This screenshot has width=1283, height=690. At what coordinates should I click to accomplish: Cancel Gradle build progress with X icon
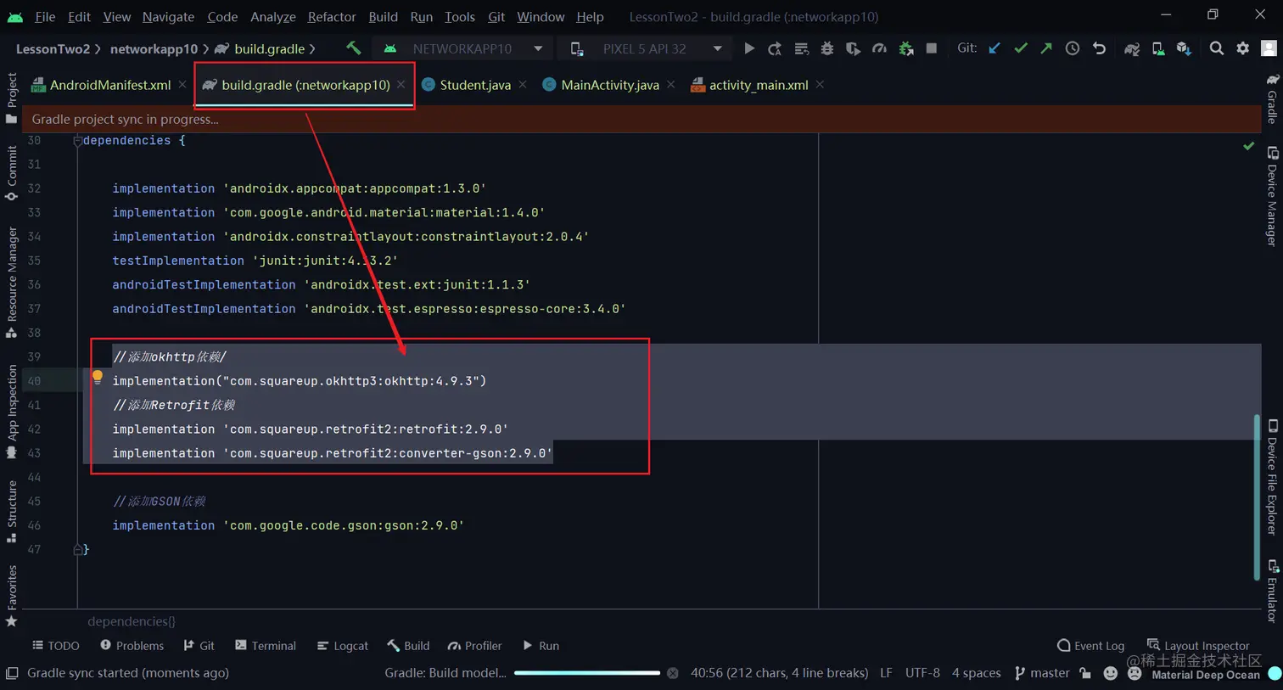pyautogui.click(x=673, y=673)
